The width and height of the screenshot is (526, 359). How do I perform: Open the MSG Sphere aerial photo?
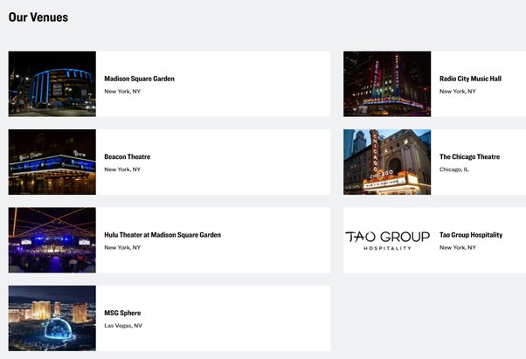52,318
